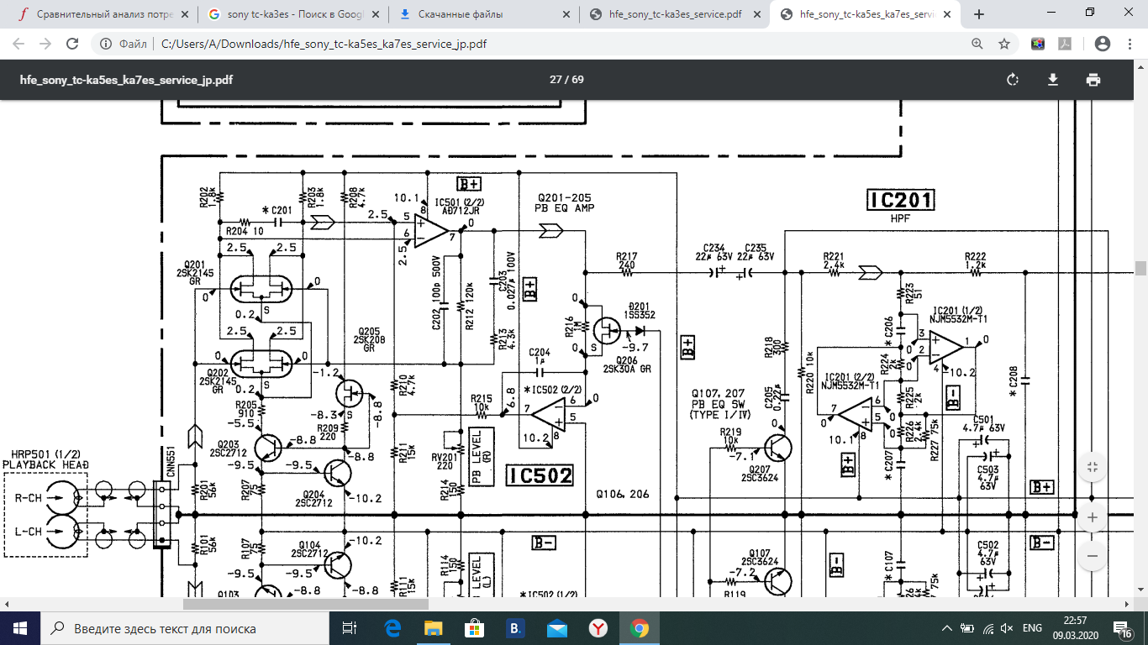Reload the current page
Screen dimensions: 1148x645
coord(72,44)
